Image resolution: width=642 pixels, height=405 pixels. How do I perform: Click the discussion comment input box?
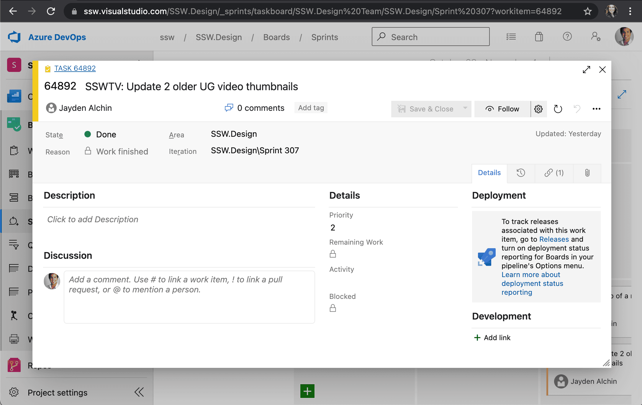(189, 297)
